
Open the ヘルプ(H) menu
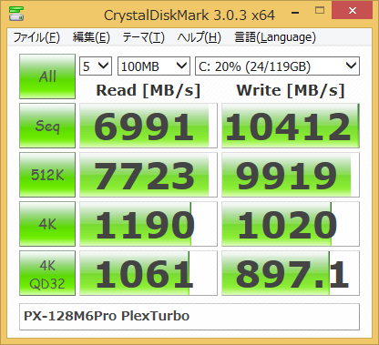pos(200,37)
